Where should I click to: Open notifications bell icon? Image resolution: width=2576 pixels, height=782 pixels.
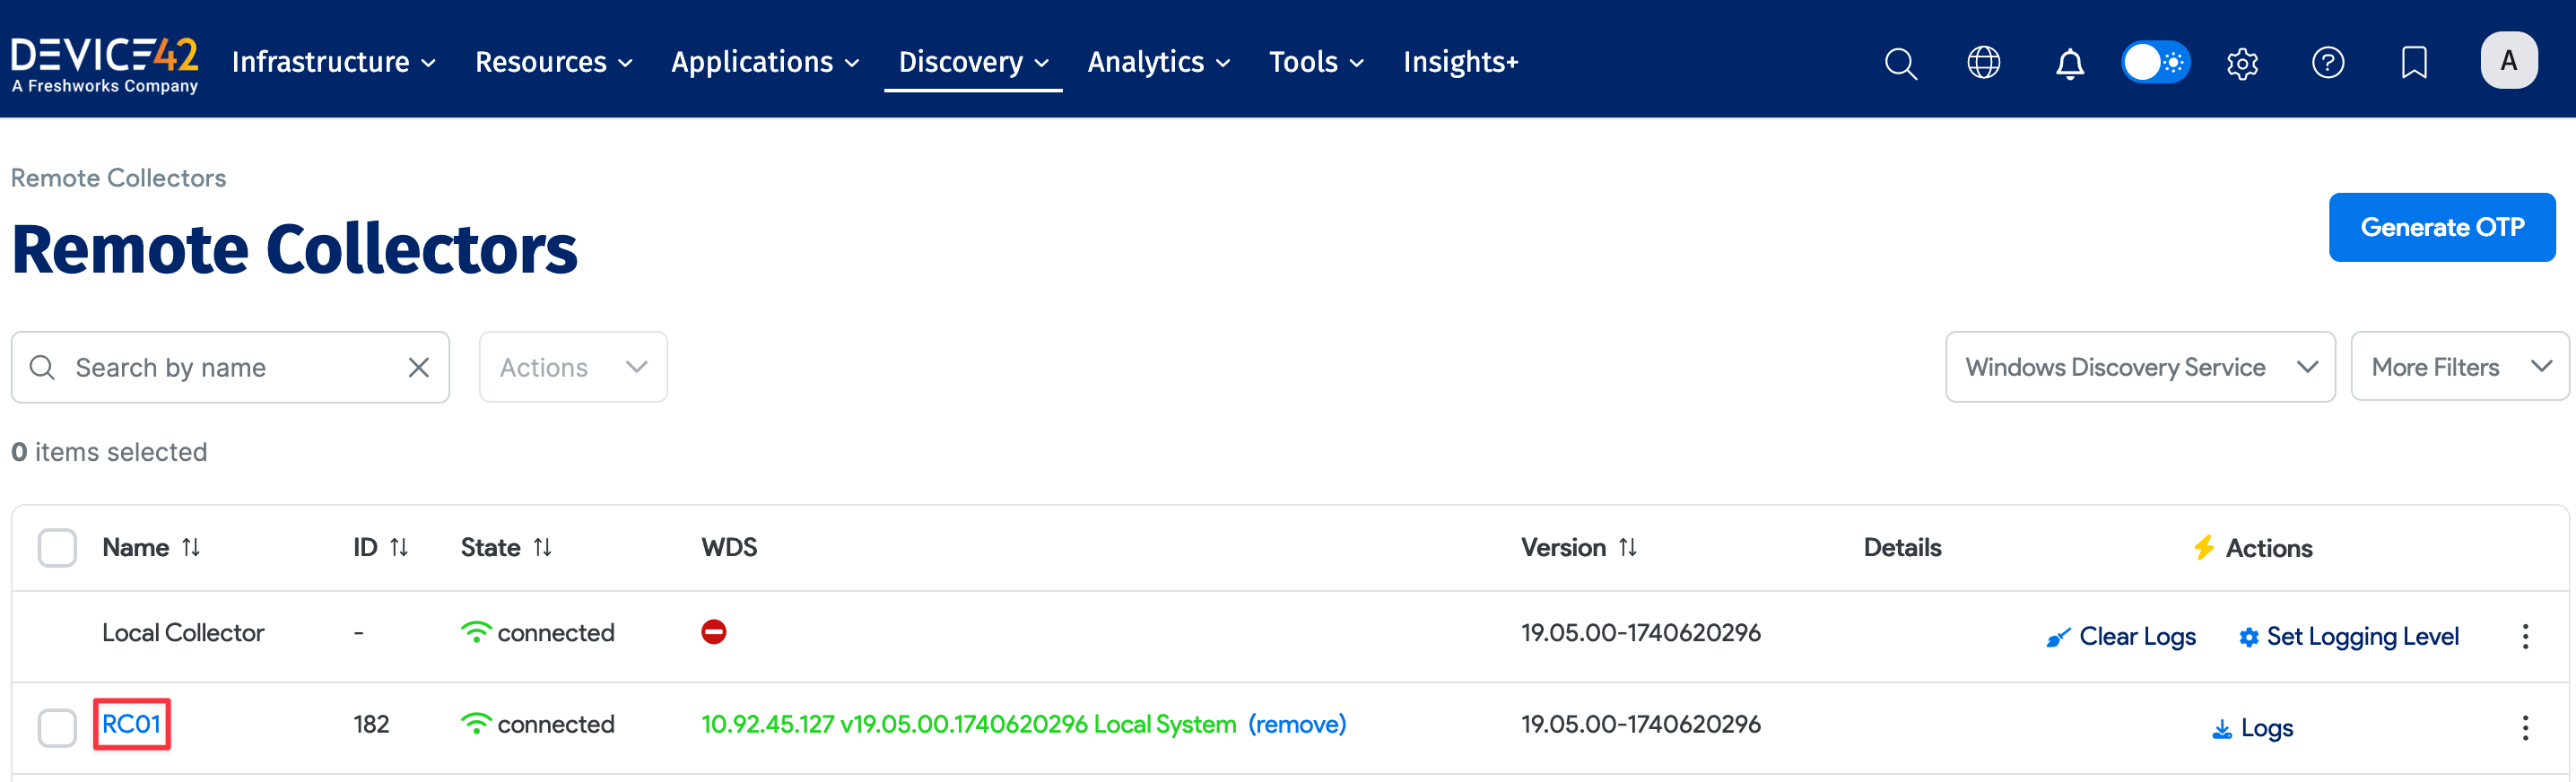[2069, 63]
